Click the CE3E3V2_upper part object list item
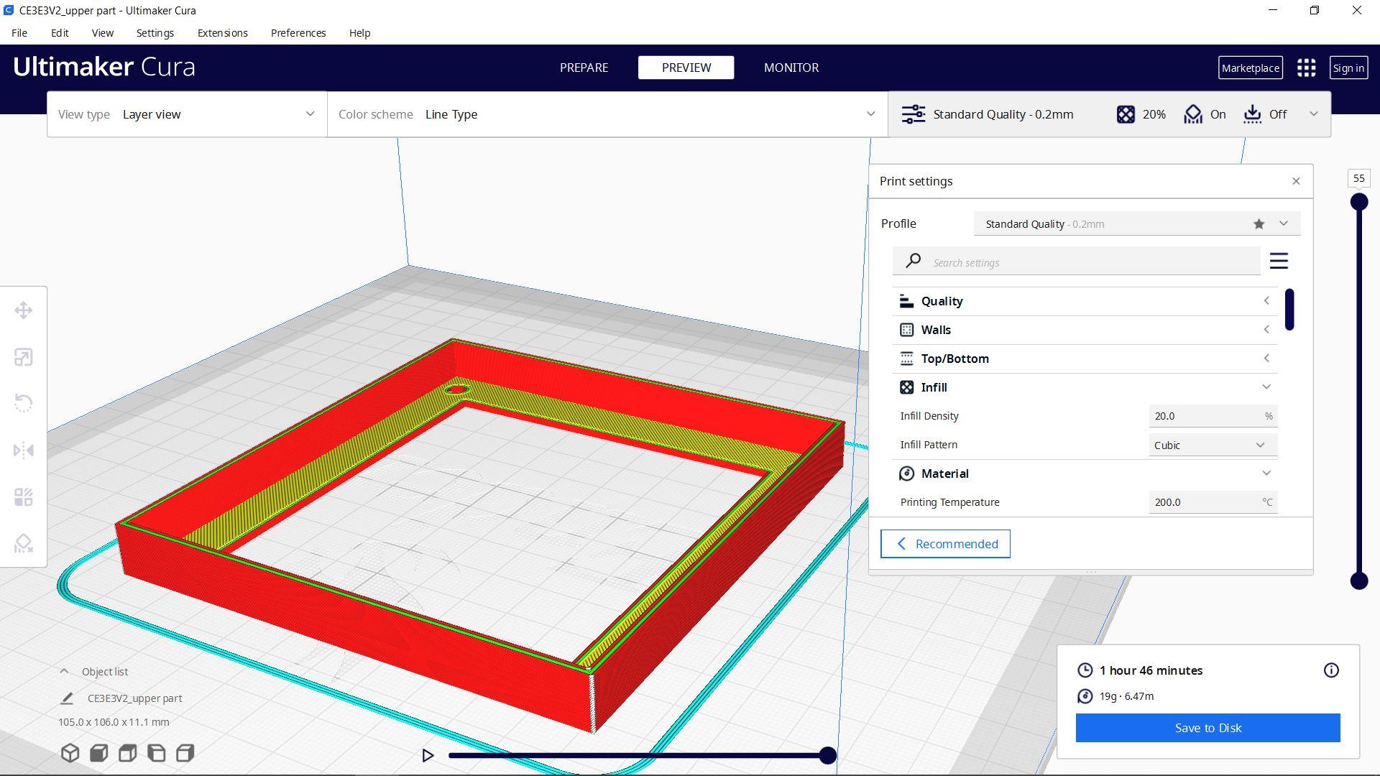Viewport: 1380px width, 776px height. click(x=137, y=698)
